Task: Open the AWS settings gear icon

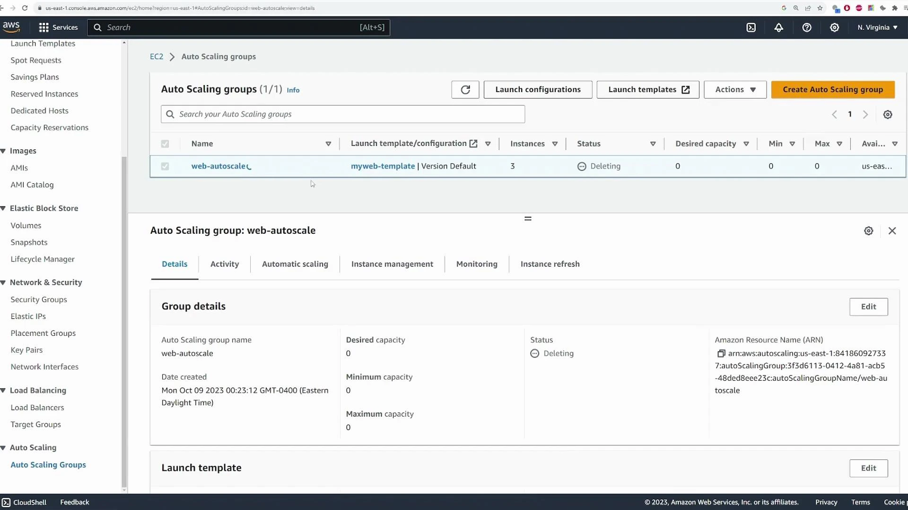Action: point(834,27)
